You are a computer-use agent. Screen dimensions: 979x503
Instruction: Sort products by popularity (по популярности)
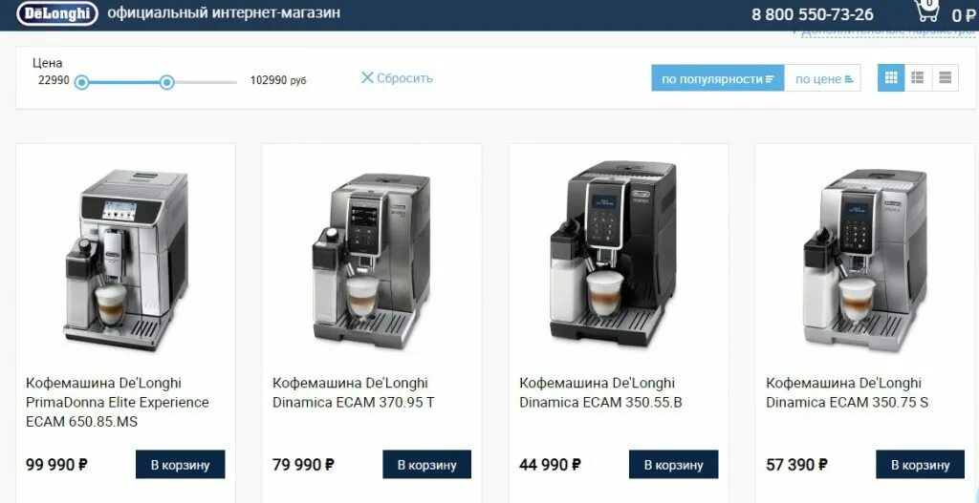[718, 78]
